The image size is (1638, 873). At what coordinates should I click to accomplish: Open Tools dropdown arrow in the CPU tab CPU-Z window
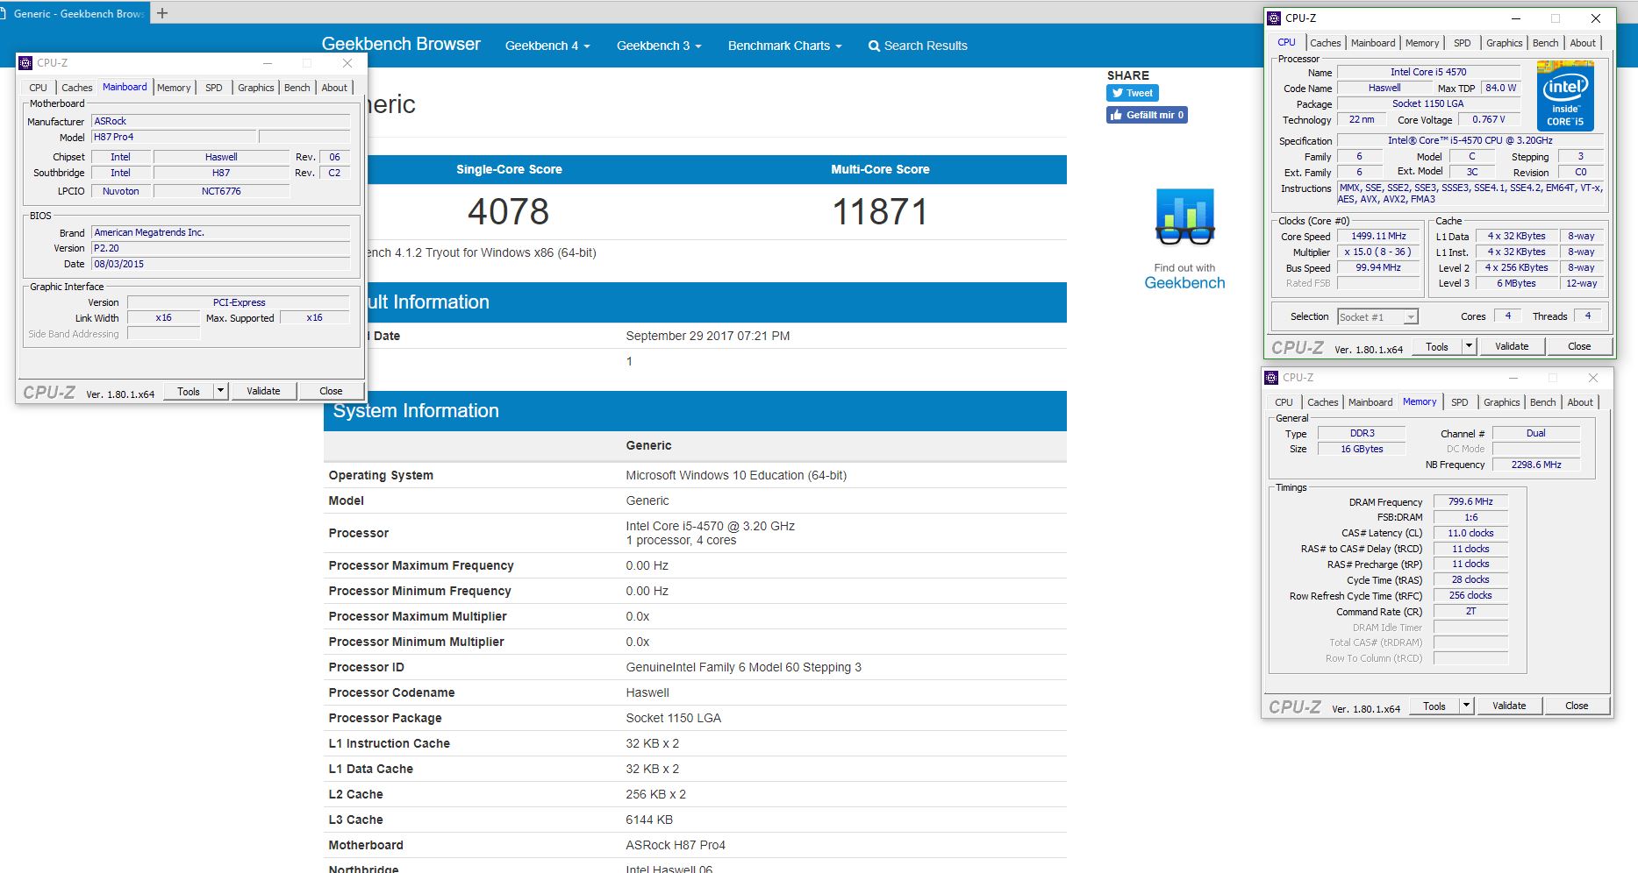pyautogui.click(x=1470, y=346)
